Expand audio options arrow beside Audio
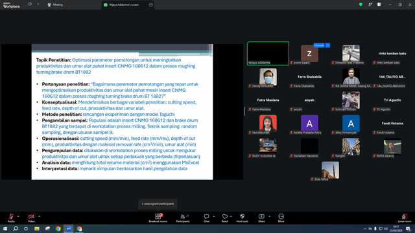 coord(18,216)
